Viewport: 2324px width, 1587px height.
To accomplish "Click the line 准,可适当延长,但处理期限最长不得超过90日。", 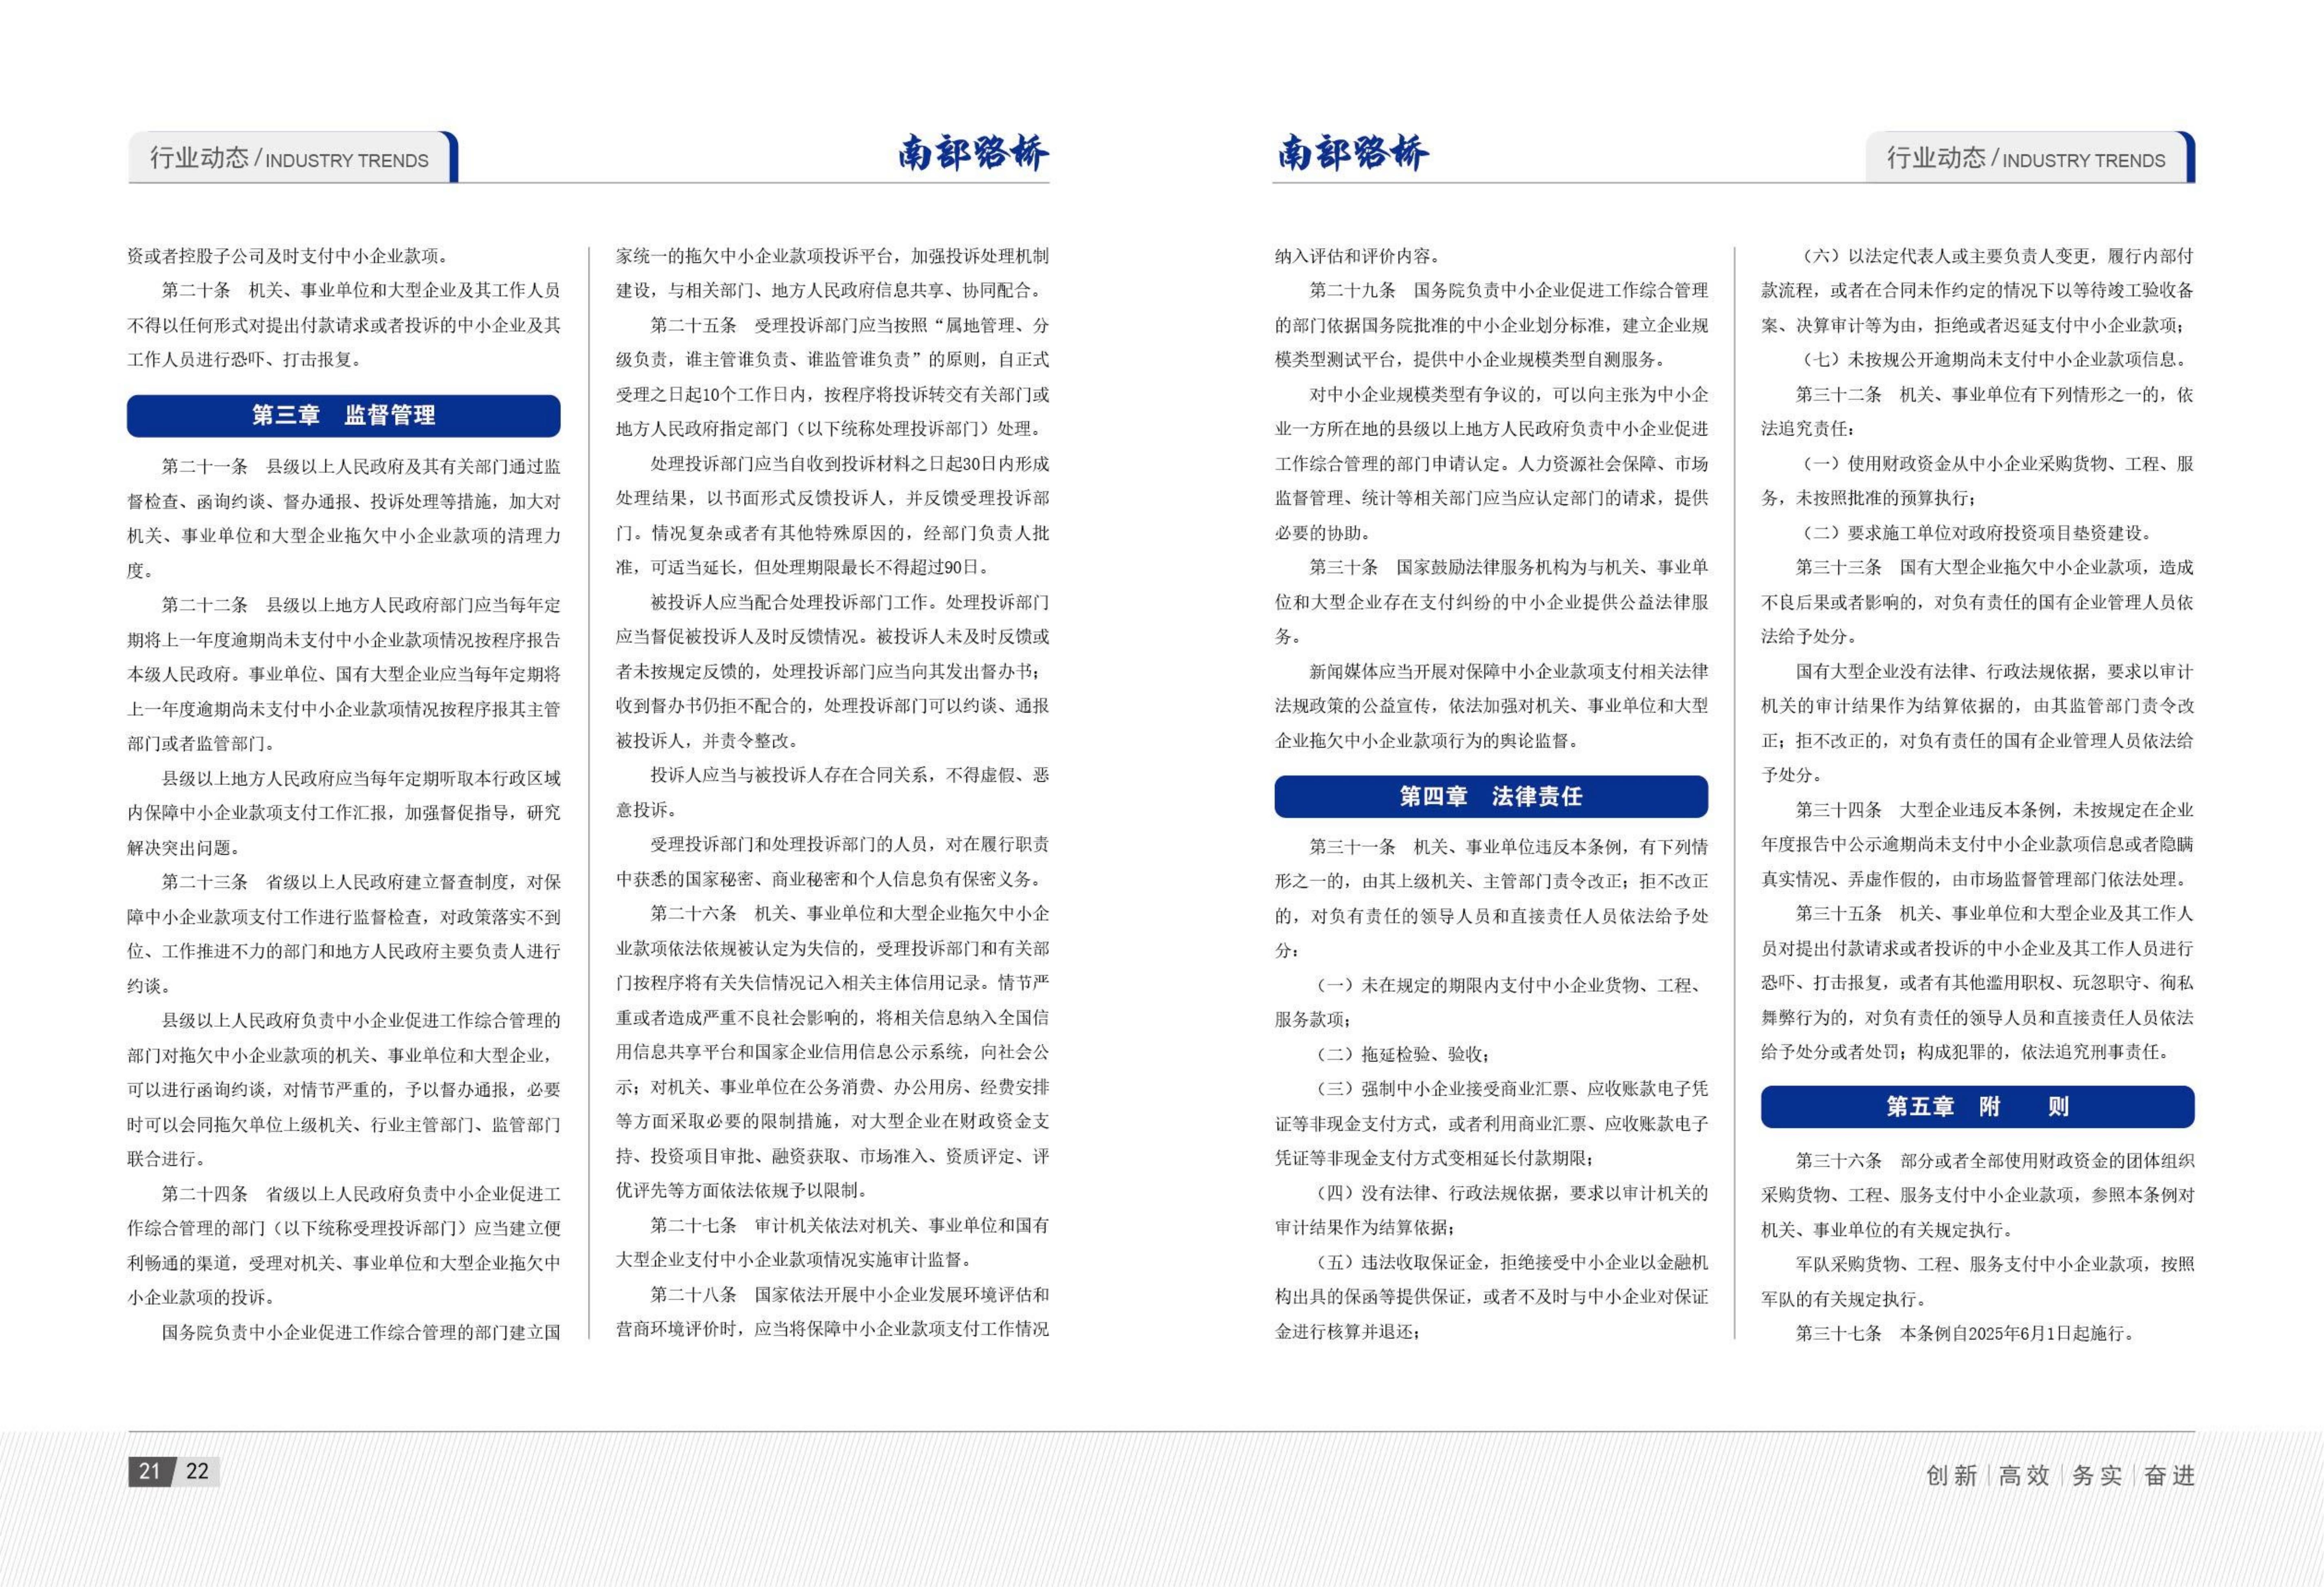I will click(x=803, y=567).
